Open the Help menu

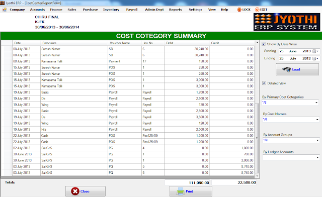tap(224, 10)
